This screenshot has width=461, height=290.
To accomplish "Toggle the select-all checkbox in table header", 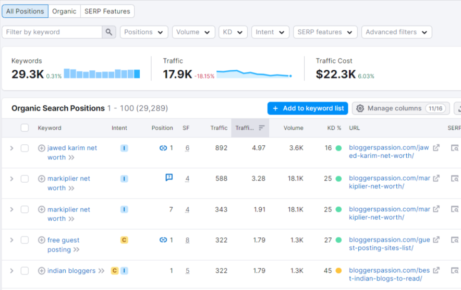I will (x=25, y=128).
